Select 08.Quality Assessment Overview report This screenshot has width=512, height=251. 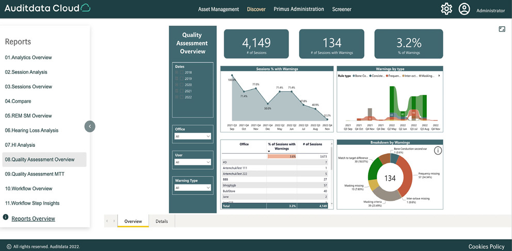pos(44,160)
